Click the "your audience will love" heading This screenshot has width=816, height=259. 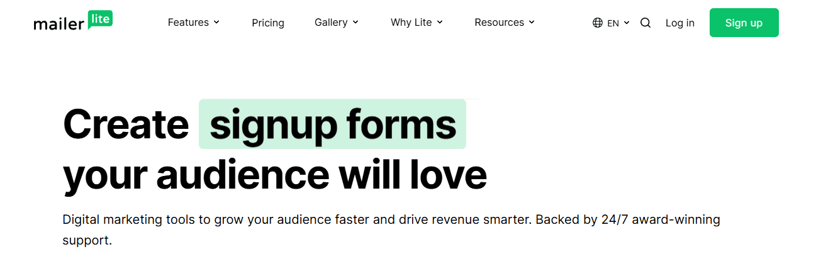coord(275,174)
